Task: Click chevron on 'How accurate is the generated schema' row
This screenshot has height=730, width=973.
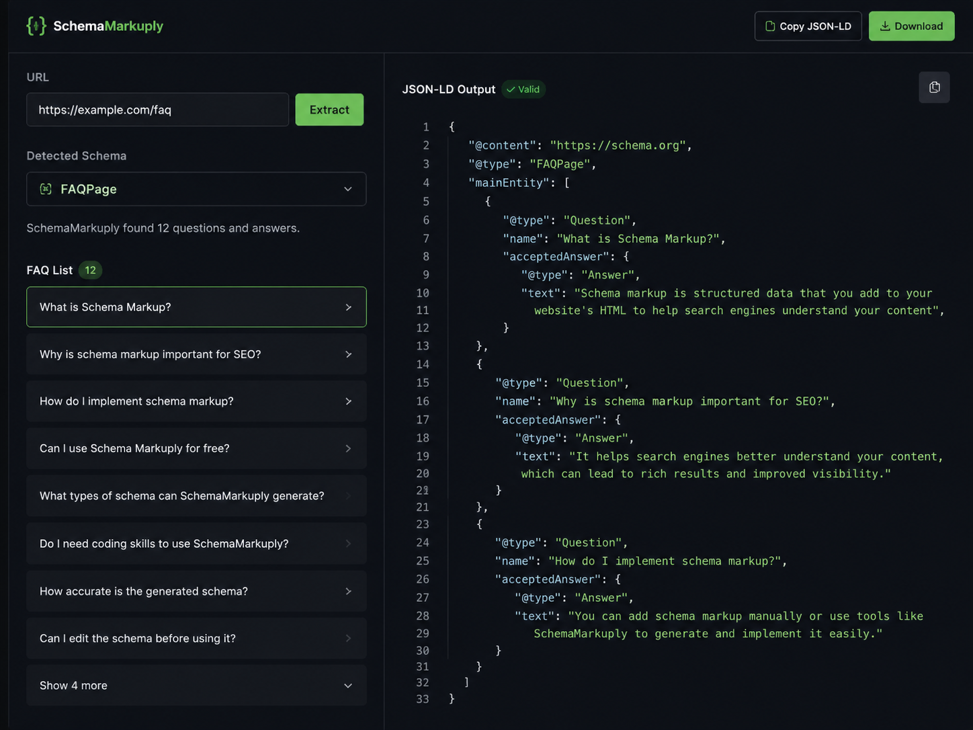Action: pyautogui.click(x=348, y=592)
